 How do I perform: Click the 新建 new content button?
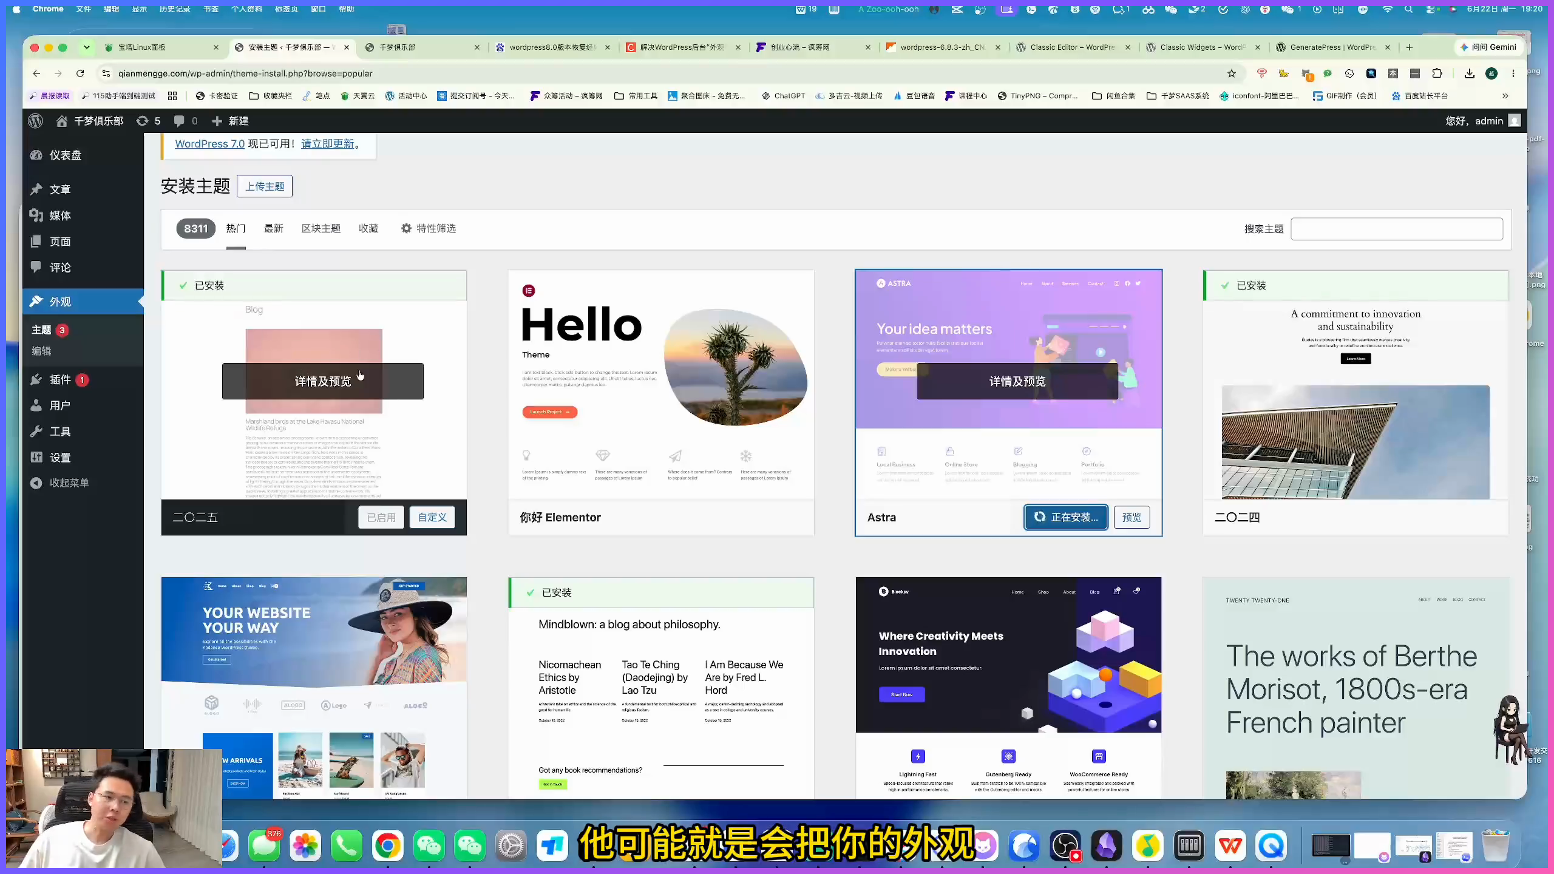click(x=230, y=121)
